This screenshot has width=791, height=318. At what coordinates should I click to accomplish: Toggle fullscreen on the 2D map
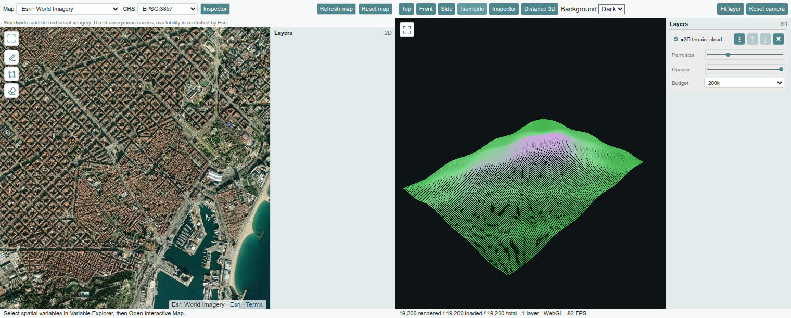11,39
